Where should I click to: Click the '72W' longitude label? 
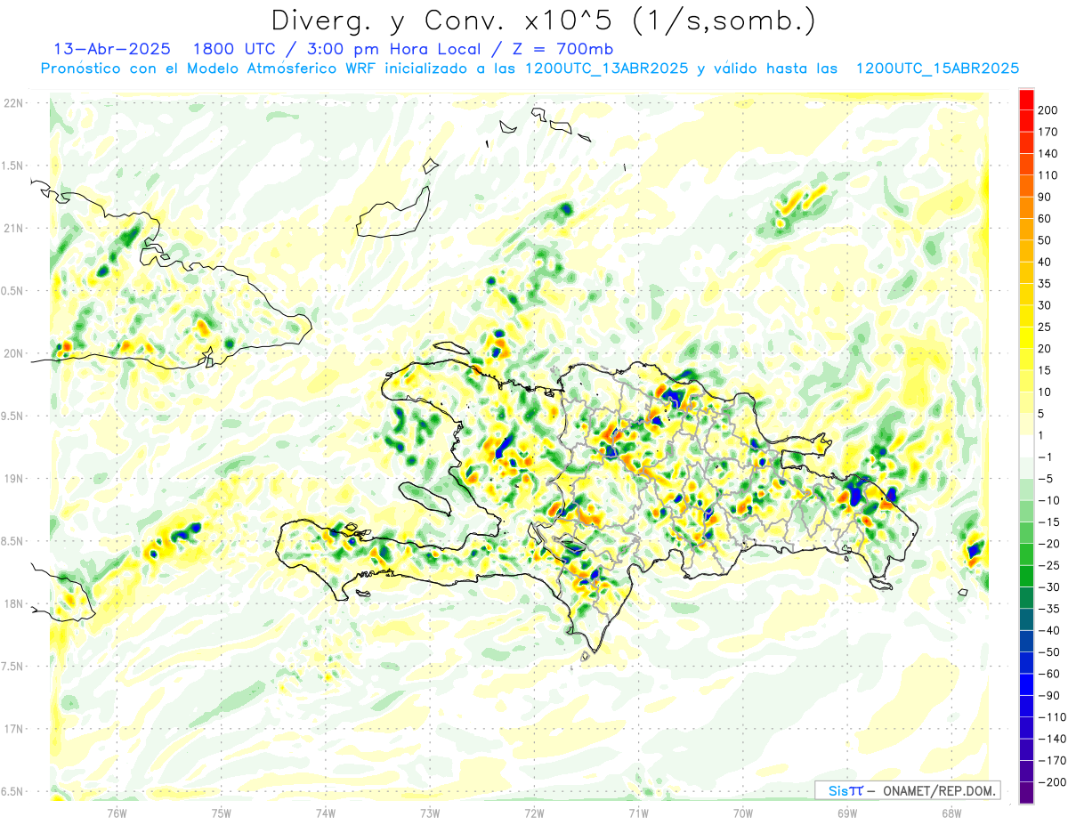(x=534, y=813)
